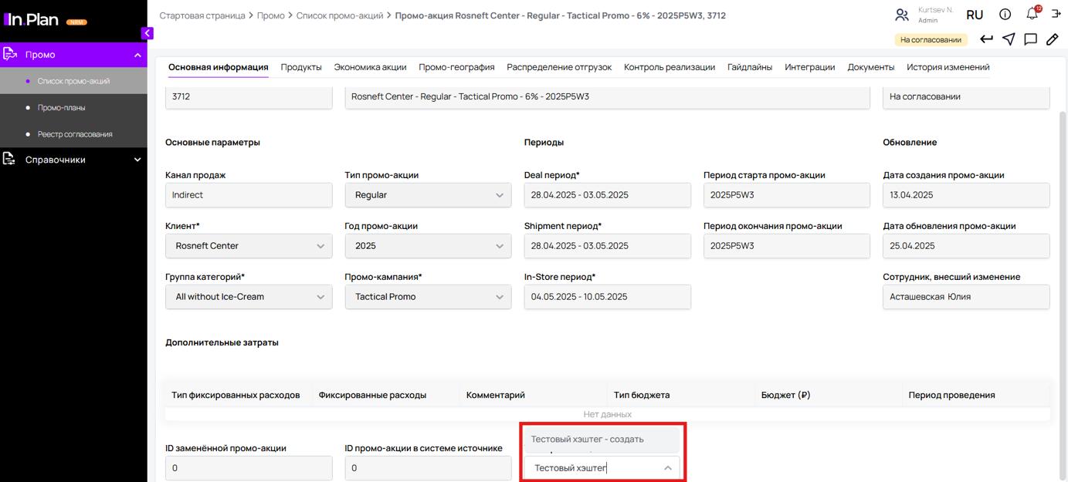1068x482 pixels.
Task: Open the Интеграции tab
Action: pos(810,67)
